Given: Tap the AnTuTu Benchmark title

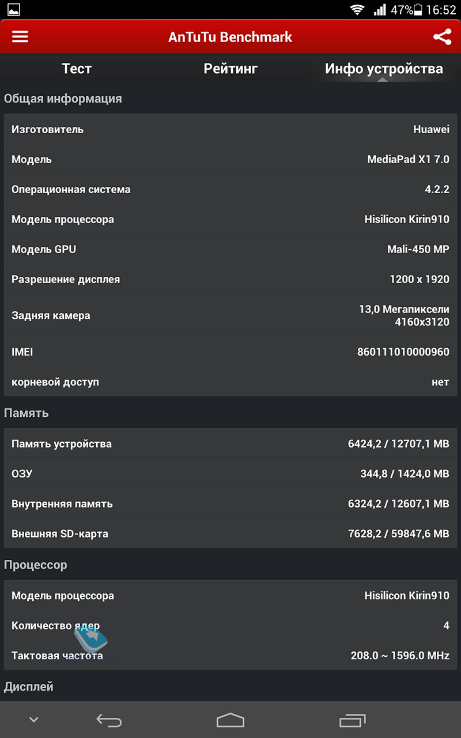Looking at the screenshot, I should [x=231, y=37].
